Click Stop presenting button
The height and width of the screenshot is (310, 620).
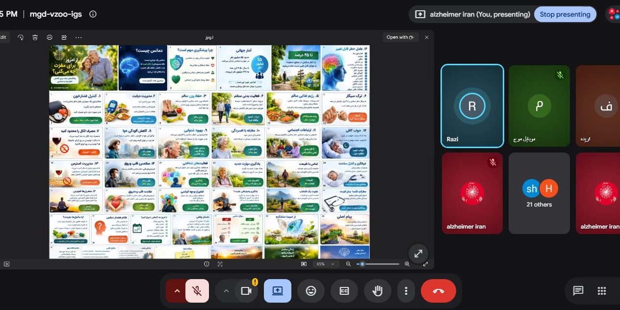(565, 14)
